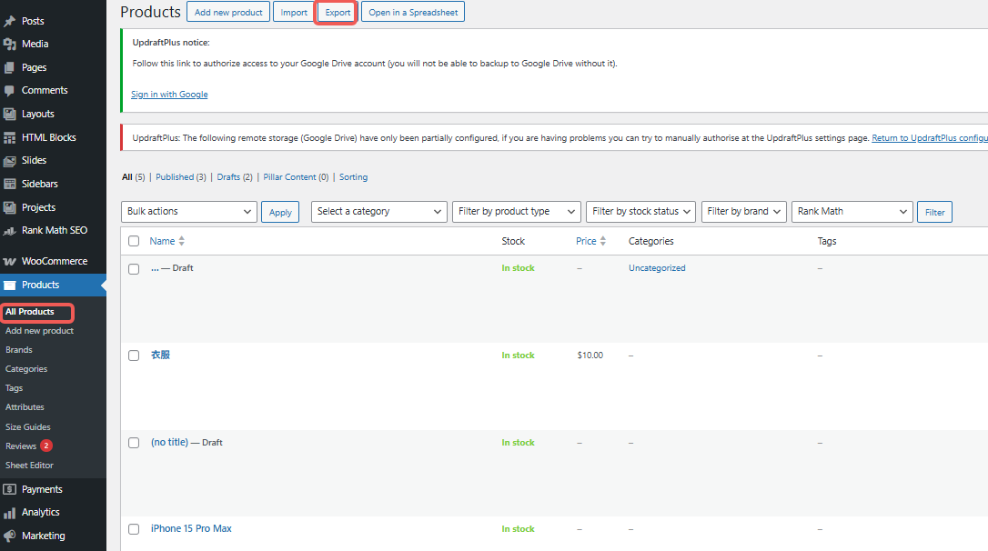Viewport: 988px width, 551px height.
Task: Sort products by Price column
Action: click(584, 241)
